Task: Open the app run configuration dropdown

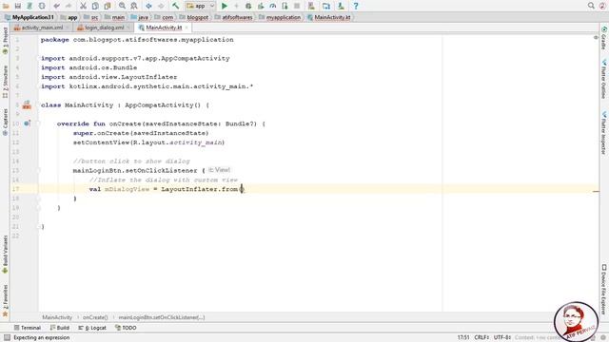Action: click(201, 6)
